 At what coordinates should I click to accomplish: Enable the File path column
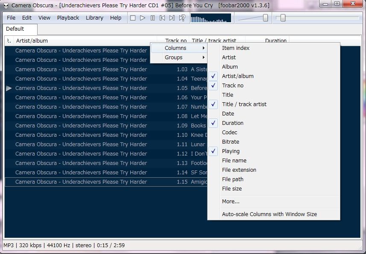pyautogui.click(x=274, y=179)
